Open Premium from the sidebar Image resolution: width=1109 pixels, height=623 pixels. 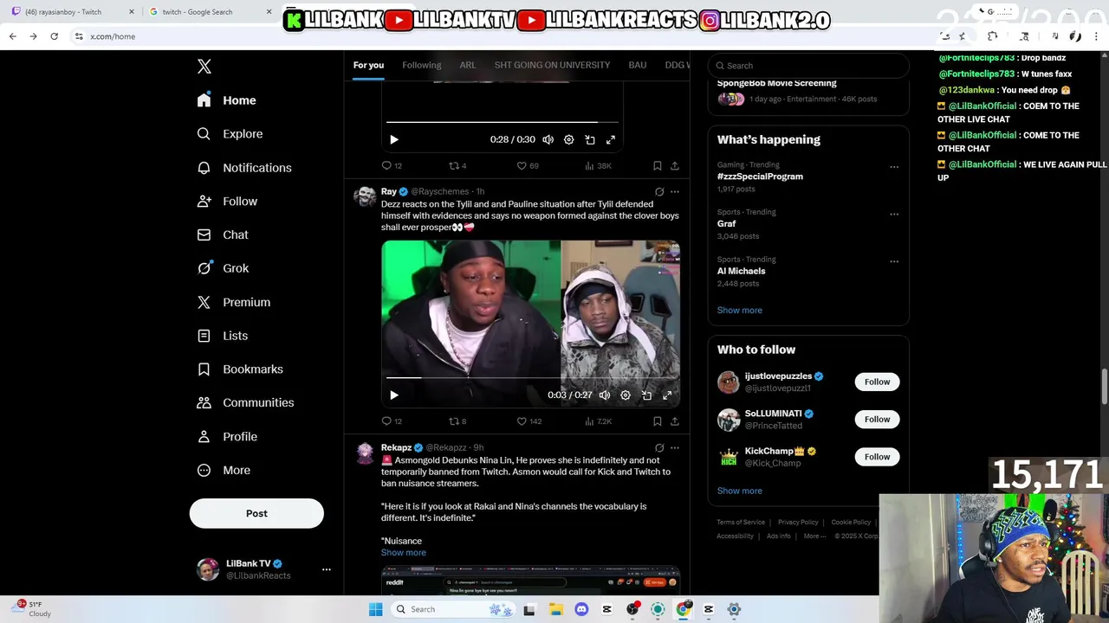click(x=234, y=302)
